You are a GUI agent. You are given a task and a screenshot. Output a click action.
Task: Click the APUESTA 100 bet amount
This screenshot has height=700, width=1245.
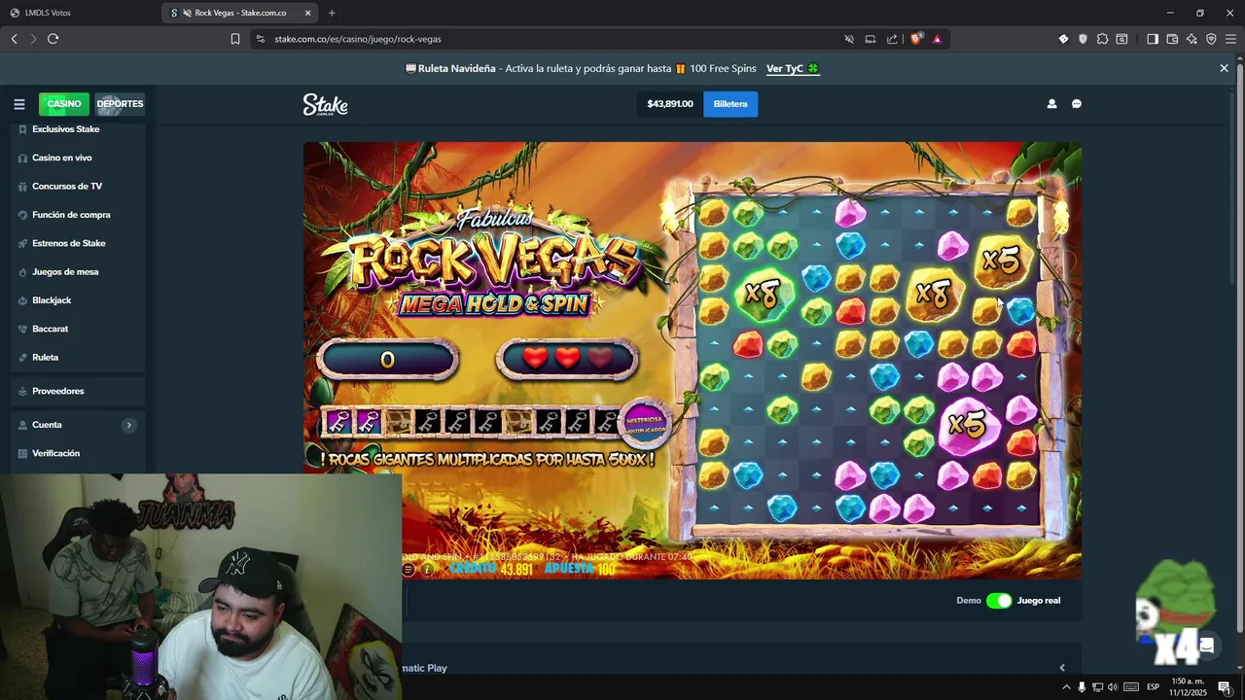pos(580,569)
